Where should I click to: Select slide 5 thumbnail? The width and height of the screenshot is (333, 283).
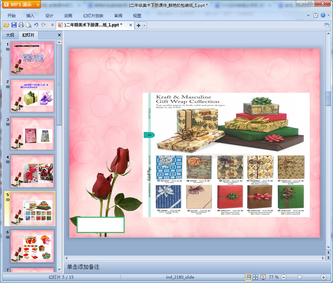[32, 209]
